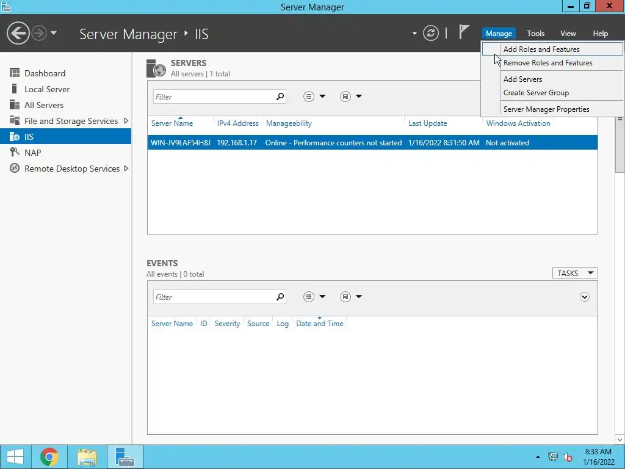Open the Manage menu
This screenshot has width=625, height=469.
499,34
